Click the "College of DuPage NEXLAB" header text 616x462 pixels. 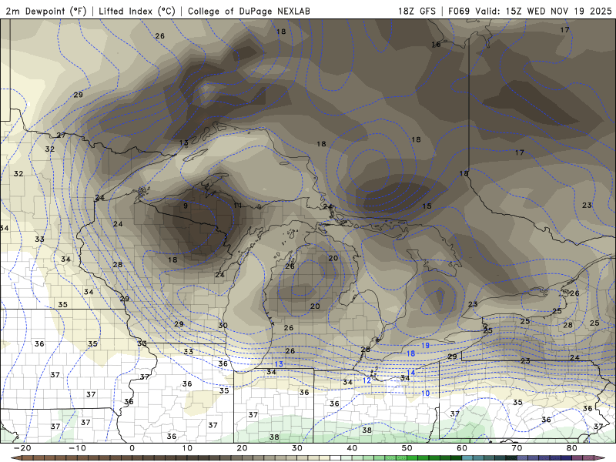[x=249, y=11]
